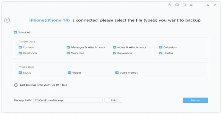Deselect the Videos checkbox
Screen dimensions: 222x114
tap(69, 73)
